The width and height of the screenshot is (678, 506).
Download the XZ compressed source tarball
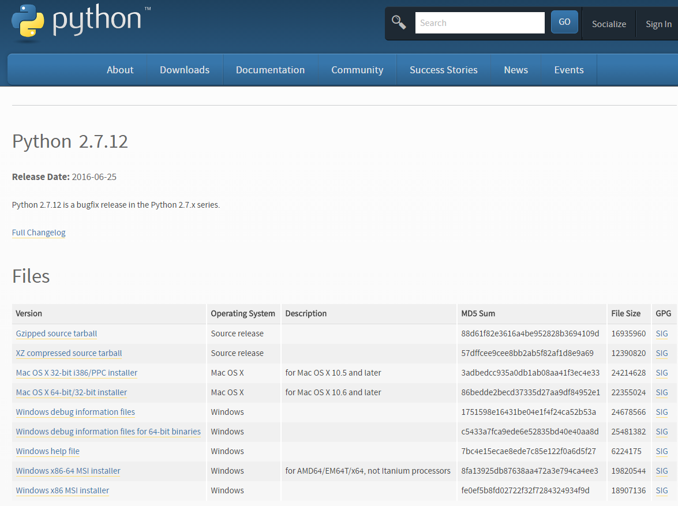(x=69, y=353)
